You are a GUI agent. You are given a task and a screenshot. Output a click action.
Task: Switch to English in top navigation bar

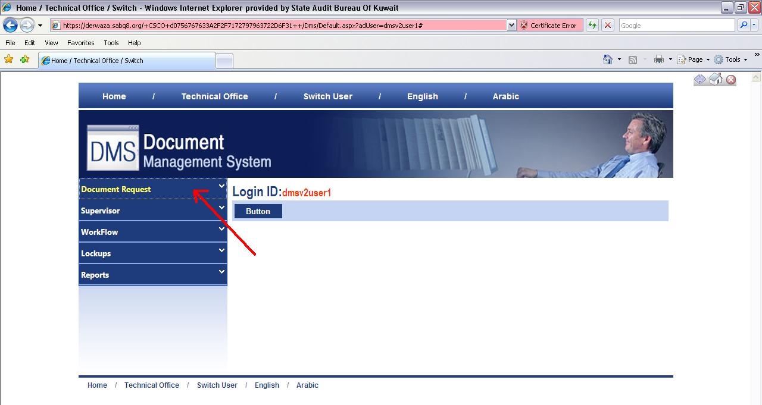pos(423,96)
